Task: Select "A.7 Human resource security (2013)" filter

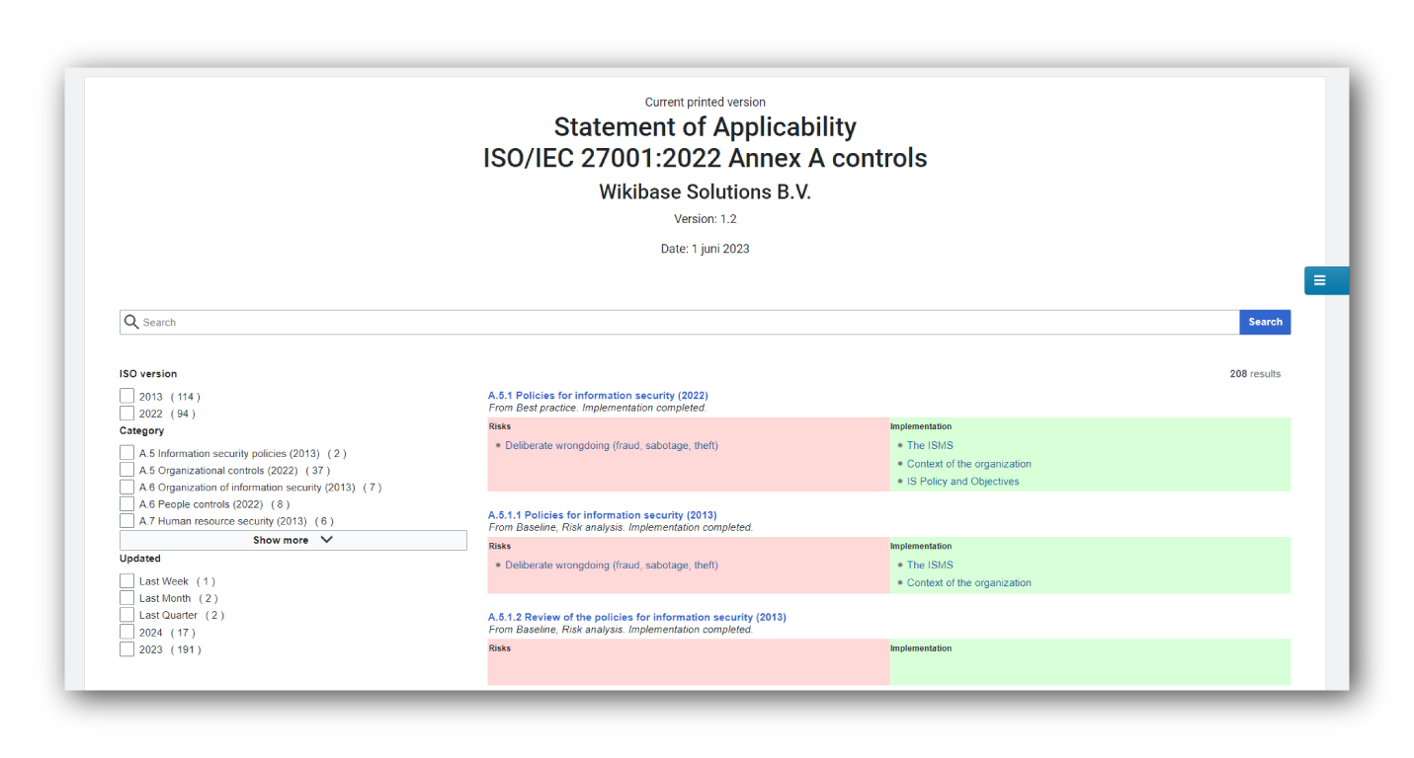Action: pyautogui.click(x=126, y=520)
